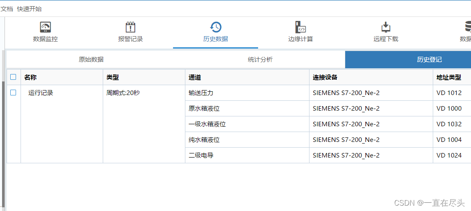The height and width of the screenshot is (211, 471).
Task: Click the VD 1032 address cell
Action: pyautogui.click(x=452, y=124)
